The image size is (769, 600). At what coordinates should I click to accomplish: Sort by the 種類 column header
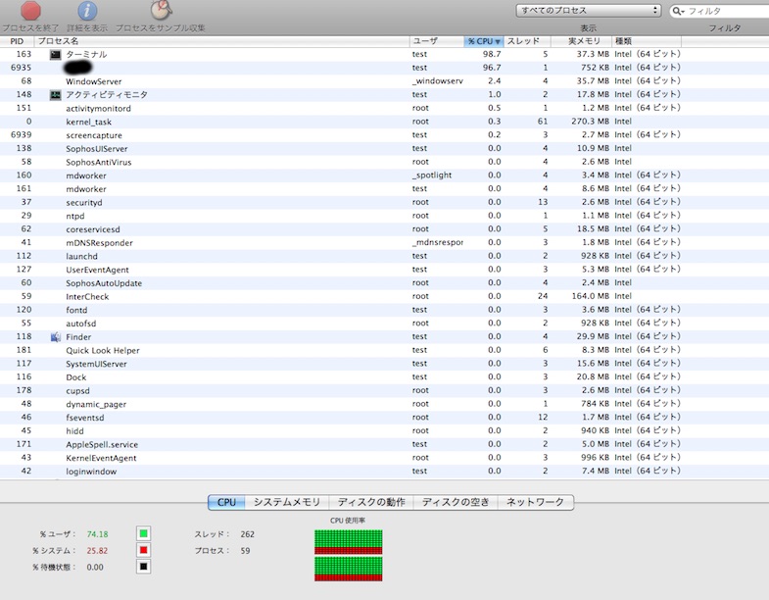(x=647, y=41)
